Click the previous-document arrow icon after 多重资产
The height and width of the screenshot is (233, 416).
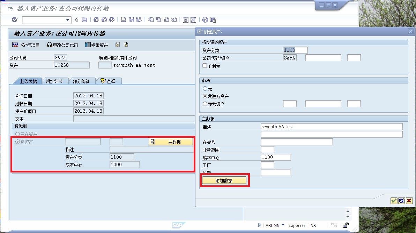click(118, 45)
